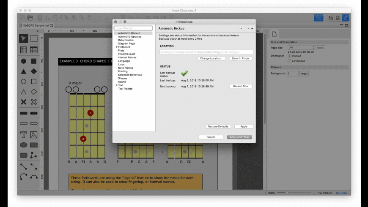Choose the vertical fretboard grid tool
This screenshot has width=368, height=207.
click(23, 50)
